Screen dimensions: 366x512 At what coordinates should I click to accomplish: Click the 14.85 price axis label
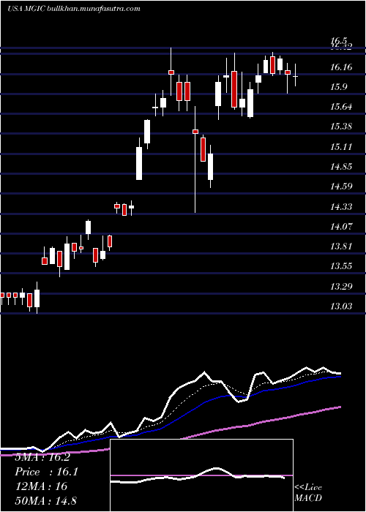pos(341,167)
